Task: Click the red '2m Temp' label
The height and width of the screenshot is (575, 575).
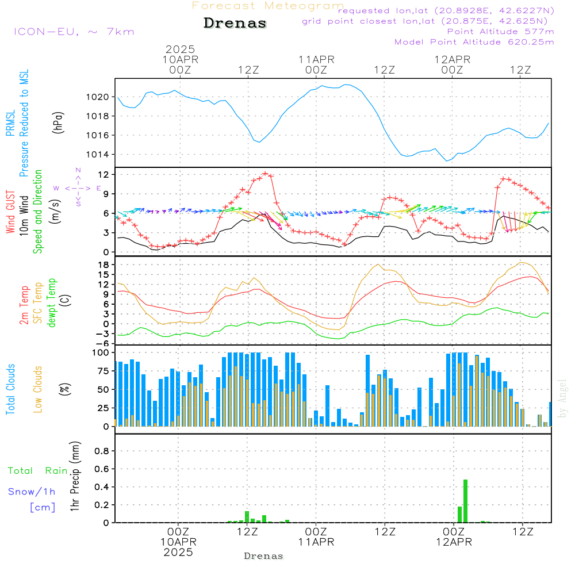Action: pos(24,305)
